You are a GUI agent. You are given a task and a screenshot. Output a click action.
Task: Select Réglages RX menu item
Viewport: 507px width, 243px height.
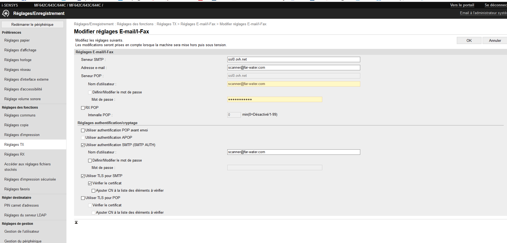point(14,154)
